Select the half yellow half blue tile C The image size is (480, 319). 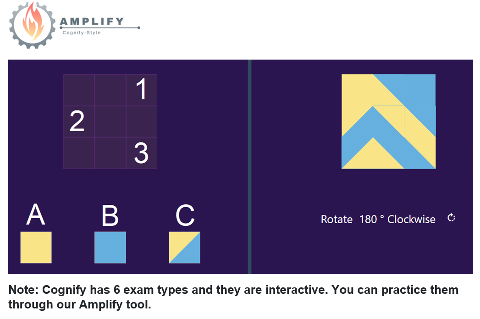[185, 247]
